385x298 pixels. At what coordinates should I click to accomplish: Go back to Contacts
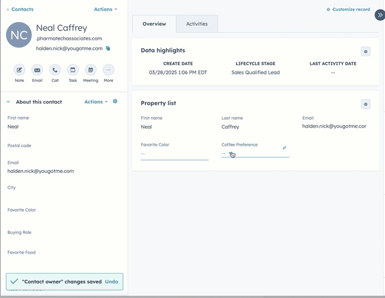pos(20,9)
